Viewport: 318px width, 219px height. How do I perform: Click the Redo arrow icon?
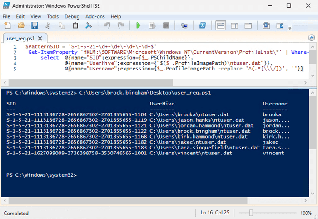[x=121, y=25]
